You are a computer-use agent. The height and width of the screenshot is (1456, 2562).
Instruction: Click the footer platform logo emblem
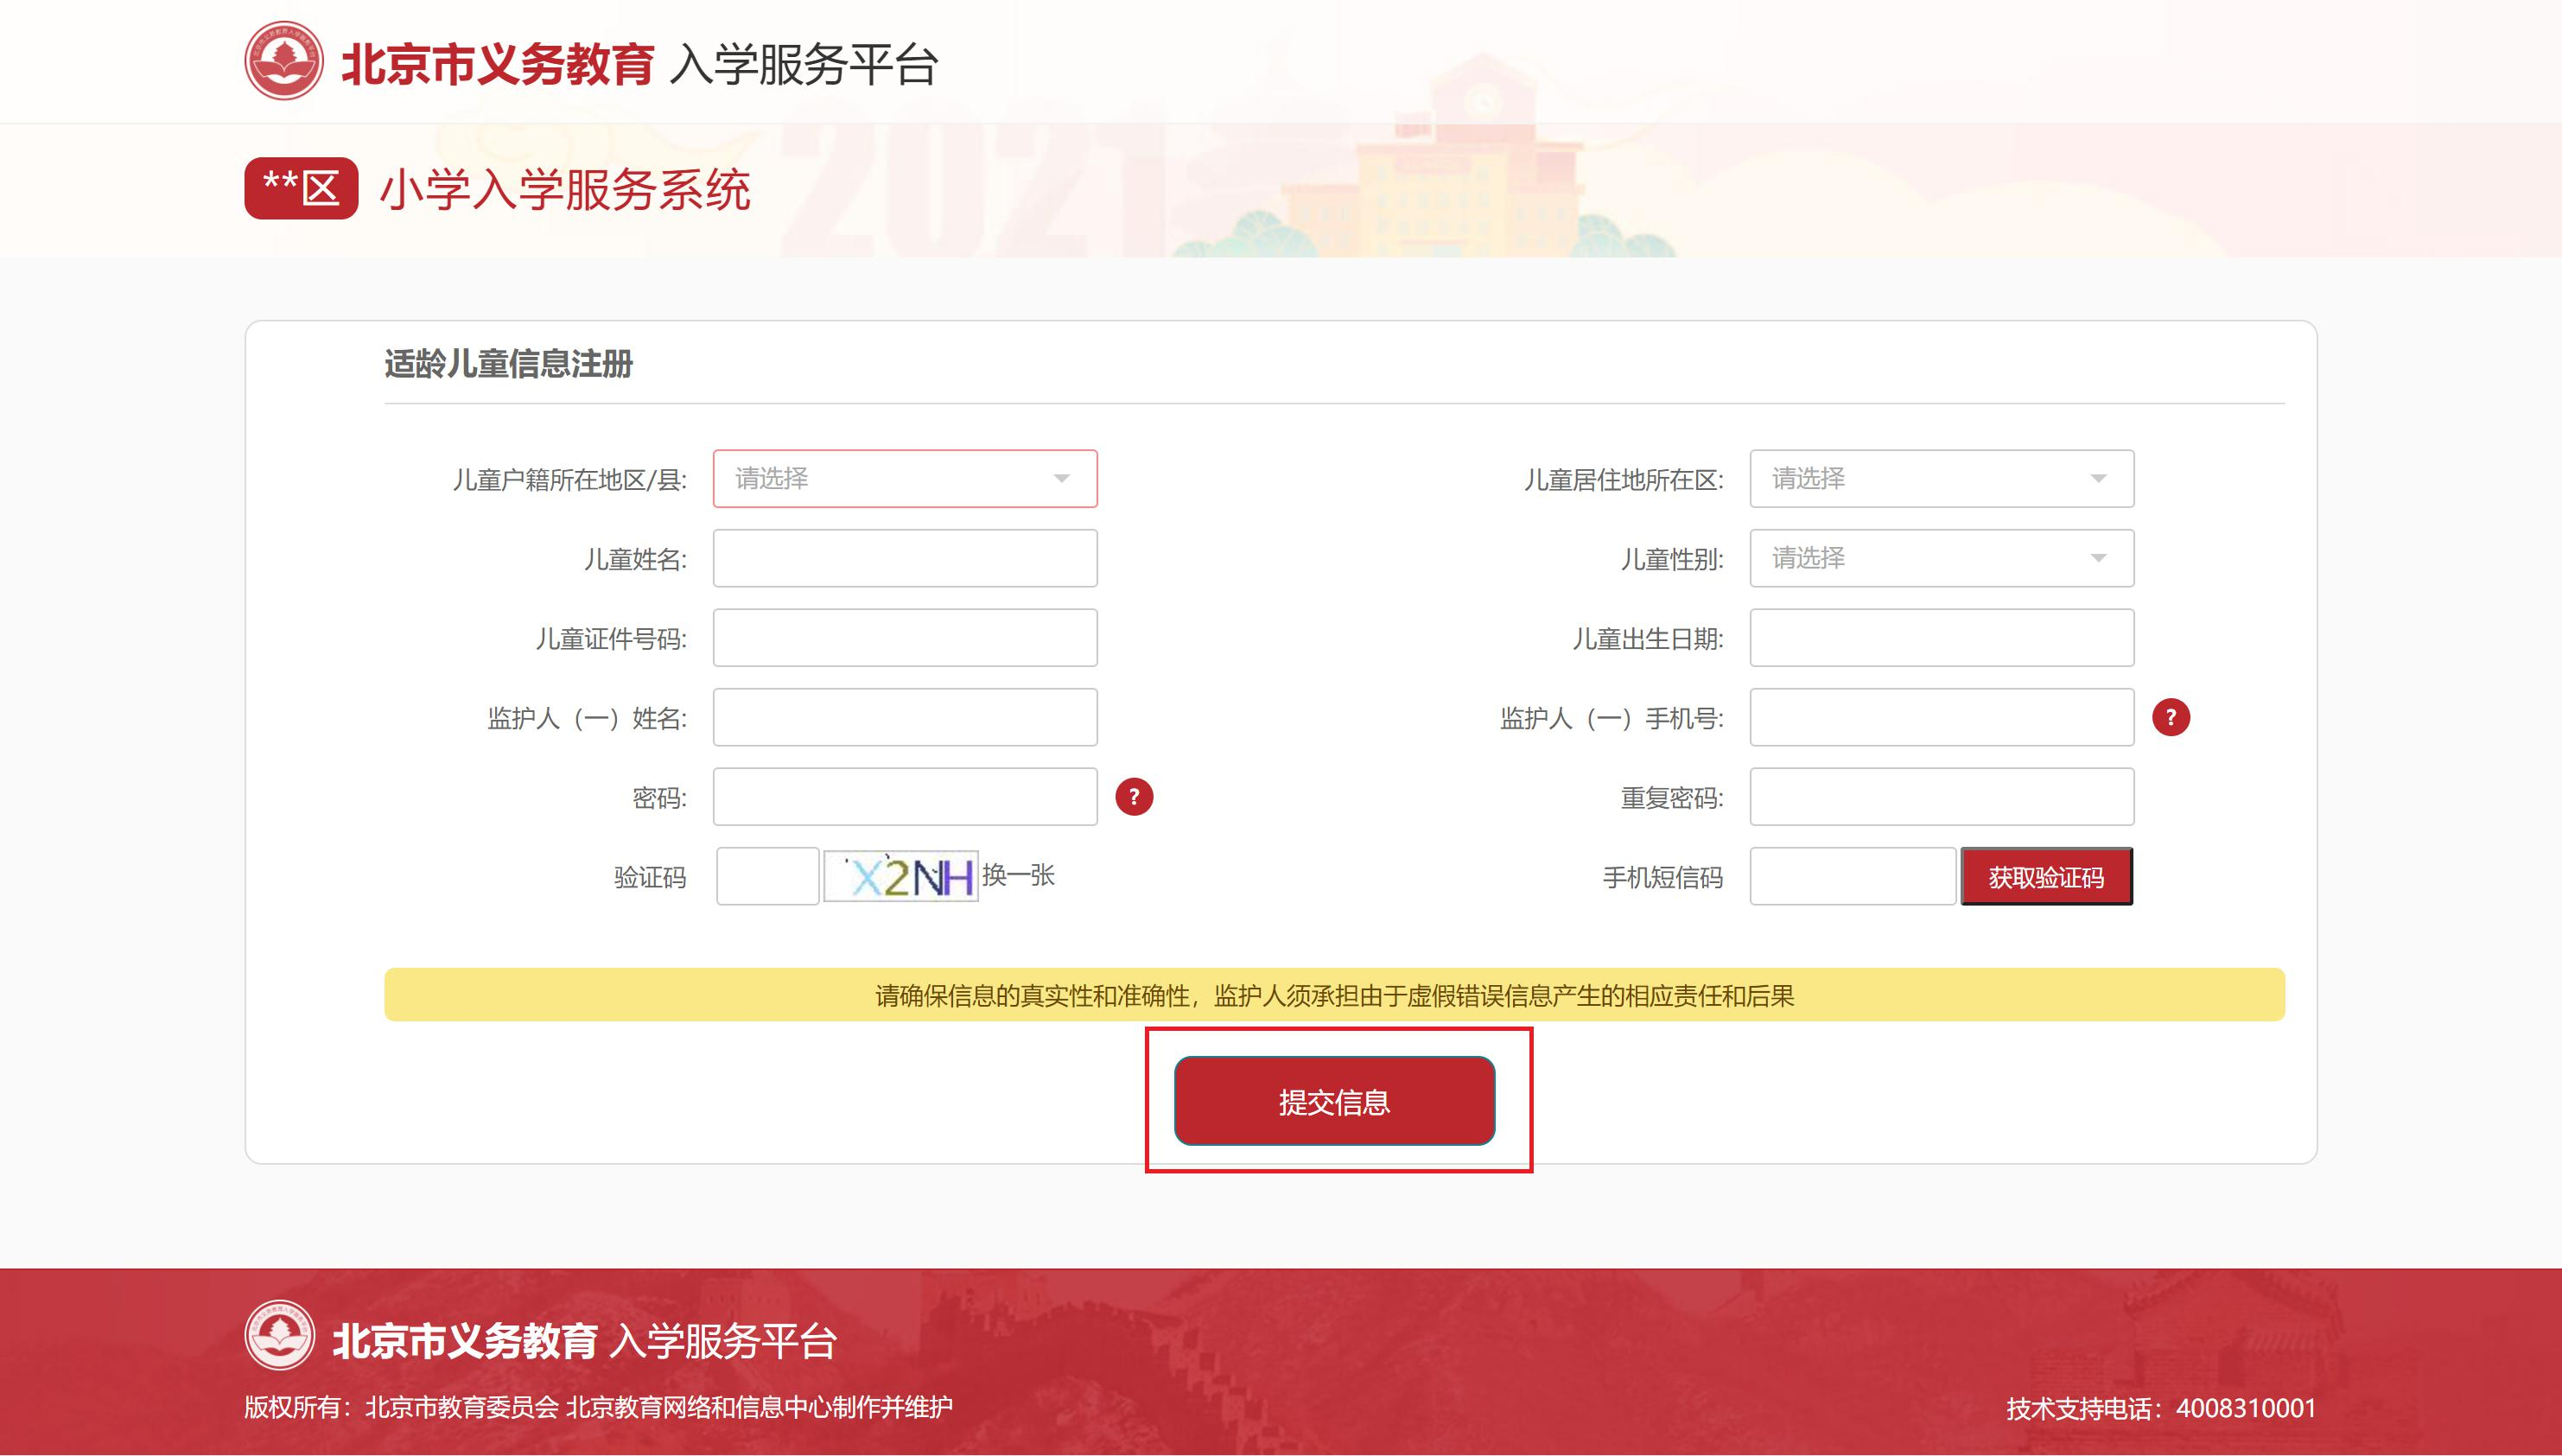coord(280,1336)
